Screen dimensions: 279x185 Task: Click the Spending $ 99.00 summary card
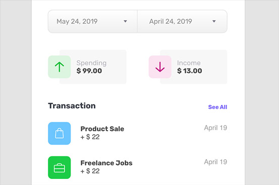87,67
